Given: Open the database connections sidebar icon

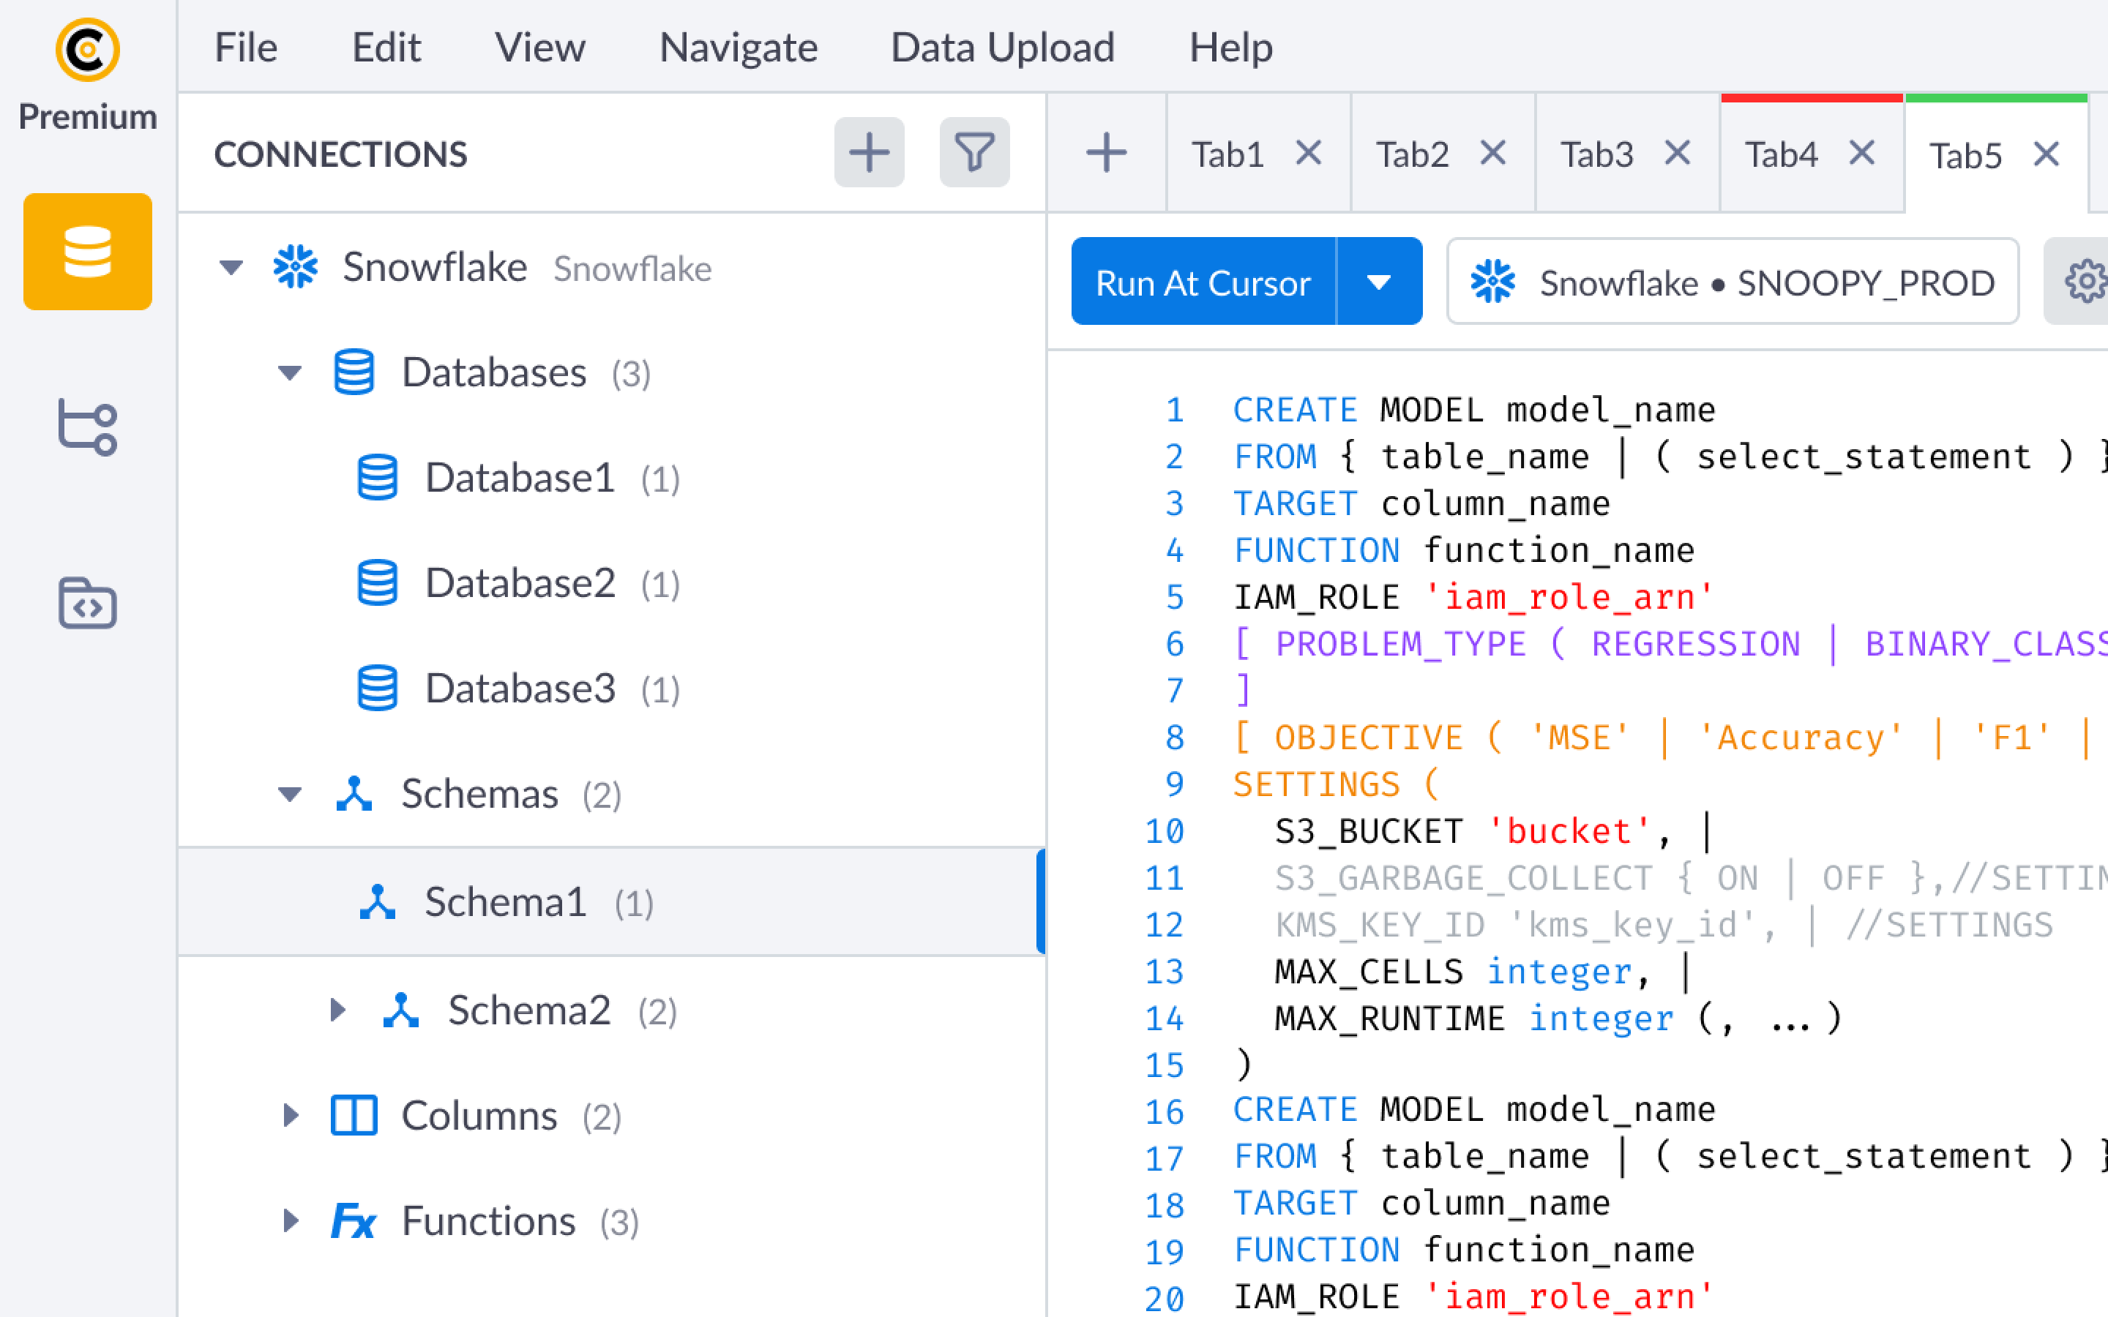Looking at the screenshot, I should [87, 252].
